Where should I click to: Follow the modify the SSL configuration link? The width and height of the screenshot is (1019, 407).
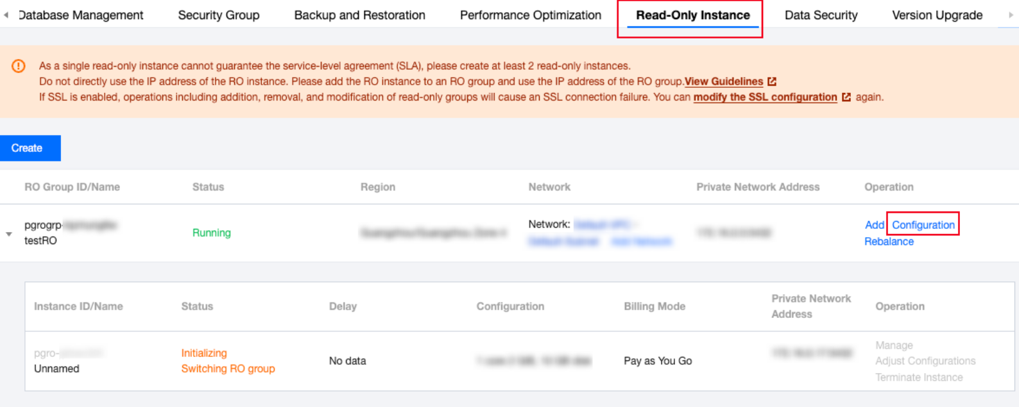coord(765,97)
